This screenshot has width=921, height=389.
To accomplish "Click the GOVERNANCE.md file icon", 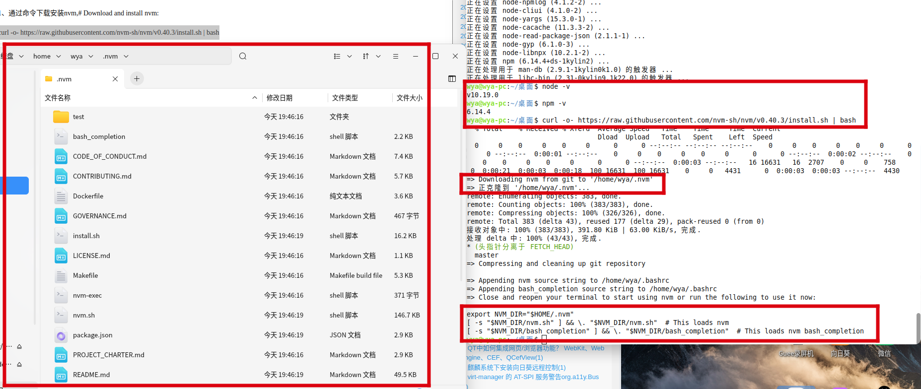I will [61, 216].
